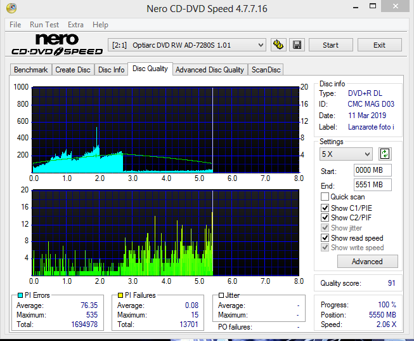Image resolution: width=414 pixels, height=341 pixels.
Task: Click the refresh speed settings icon
Action: click(x=385, y=154)
